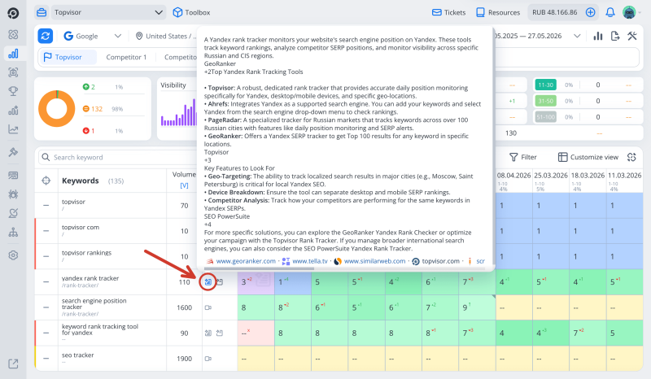The width and height of the screenshot is (651, 379).
Task: Toggle the dash selector for keyword rank tracking tool for yandex row
Action: coord(46,333)
